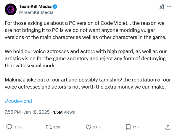The width and height of the screenshot is (177, 134).
Task: Toggle the bookmark icon
Action: 128,127
